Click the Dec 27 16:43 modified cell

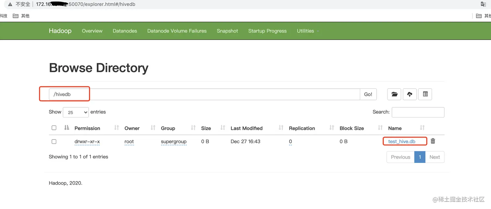coord(245,141)
